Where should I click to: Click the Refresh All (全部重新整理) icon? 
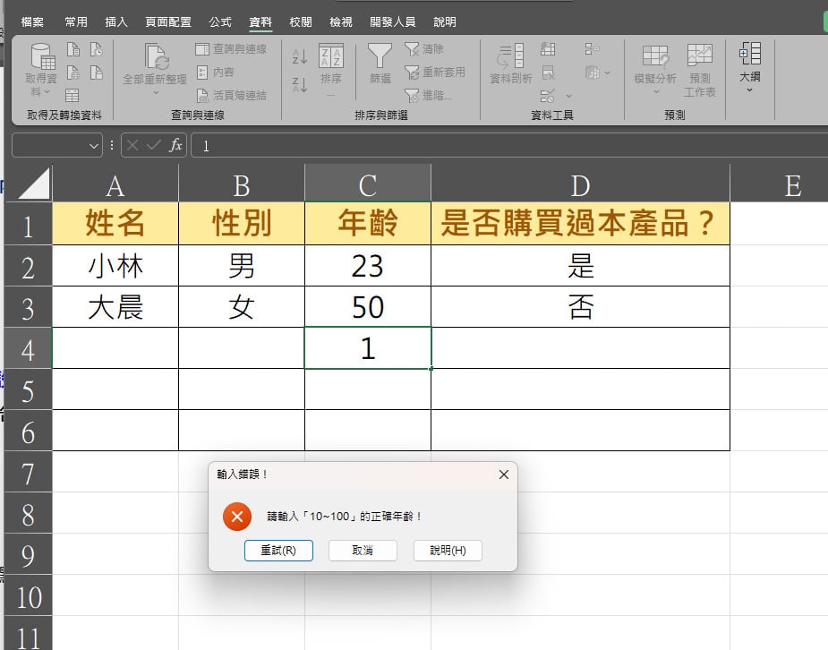click(x=157, y=57)
